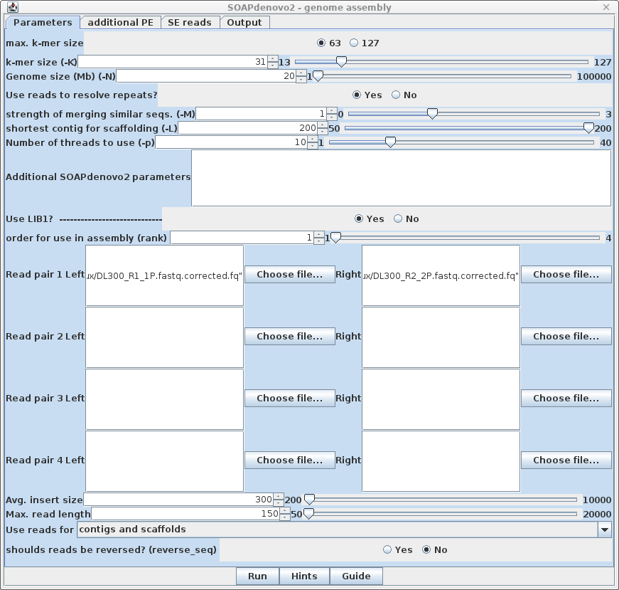Increment the k-mer size spinner up arrow
The height and width of the screenshot is (590, 619).
click(273, 58)
